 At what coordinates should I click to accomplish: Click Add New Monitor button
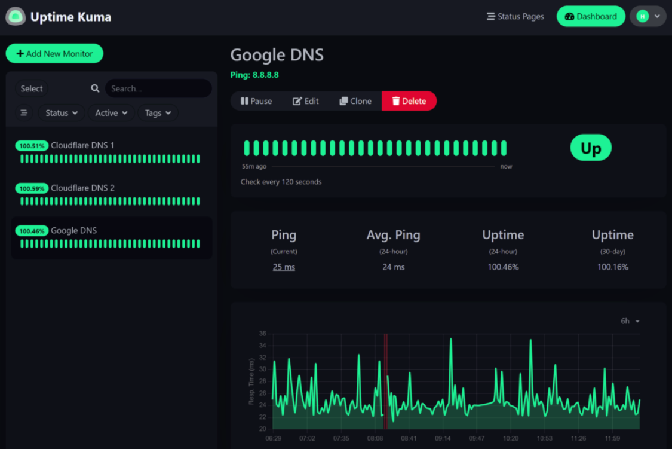click(54, 54)
